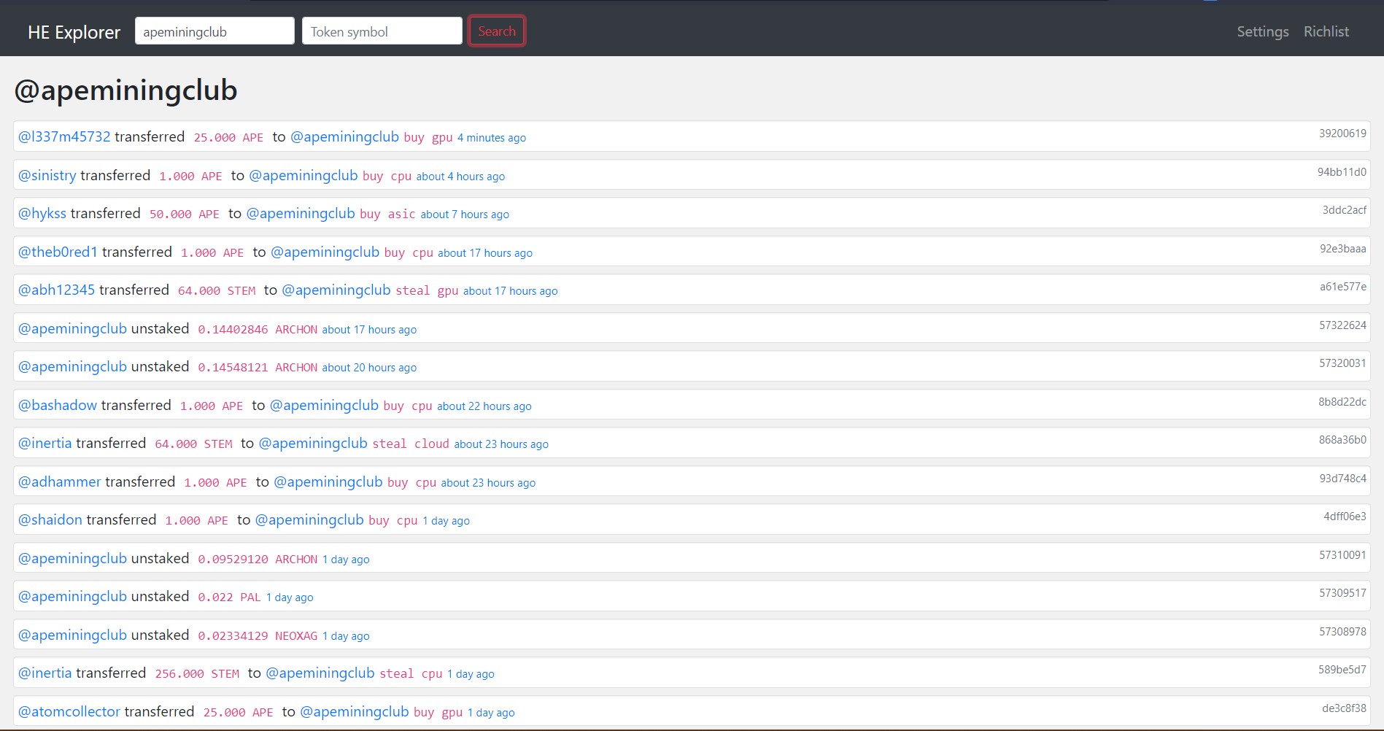Viewport: 1384px width, 731px height.
Task: Open @apeminingclub in the 0.14548121 ARCHON row
Action: click(x=72, y=366)
